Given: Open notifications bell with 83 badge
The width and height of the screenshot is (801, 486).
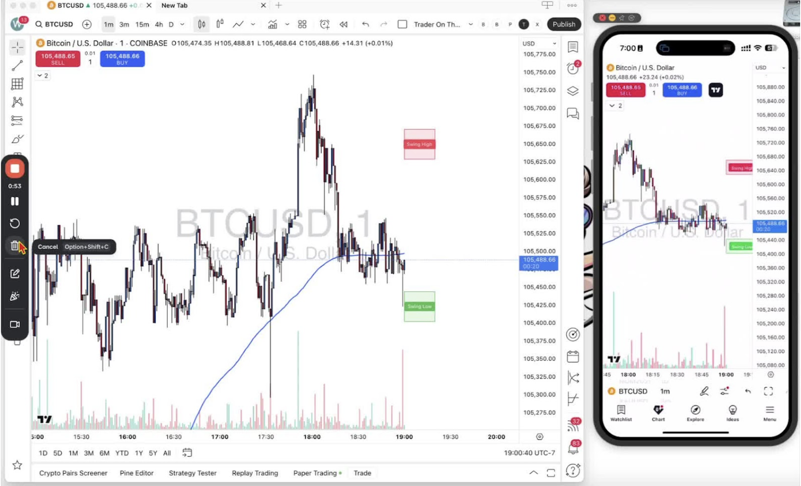Looking at the screenshot, I should (x=573, y=448).
